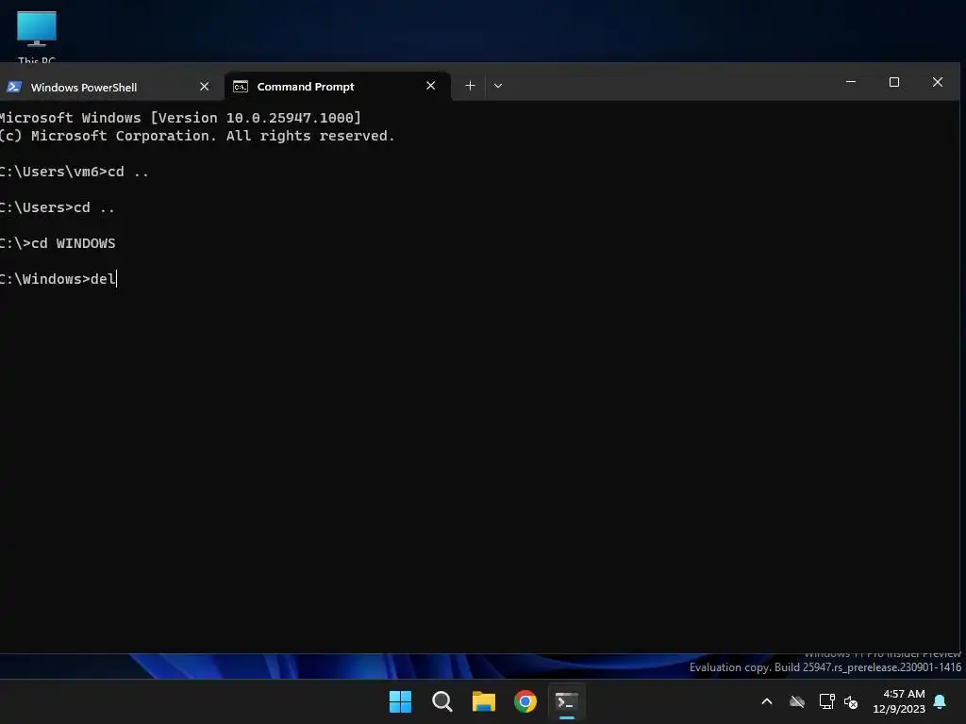This screenshot has width=966, height=724.
Task: Click the 'C:\Users>cd ..' line
Action: point(57,207)
